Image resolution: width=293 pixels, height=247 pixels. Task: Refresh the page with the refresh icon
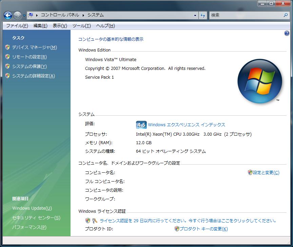(x=203, y=15)
